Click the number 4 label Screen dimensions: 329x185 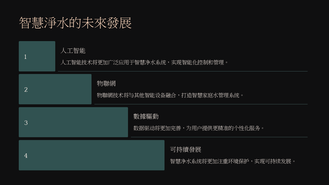(26, 156)
